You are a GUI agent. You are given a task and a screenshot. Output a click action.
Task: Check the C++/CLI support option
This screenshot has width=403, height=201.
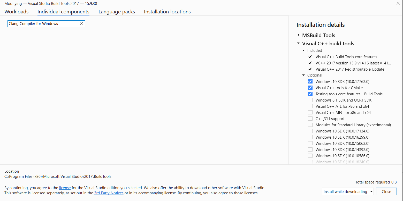click(x=310, y=119)
